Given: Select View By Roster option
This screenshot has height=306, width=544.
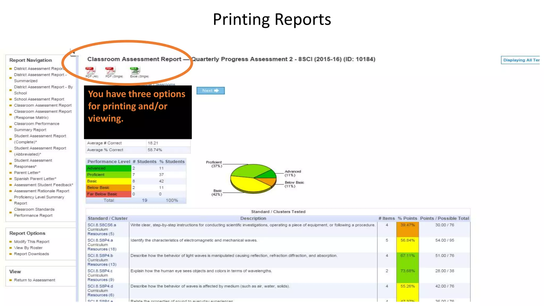Looking at the screenshot, I should pyautogui.click(x=28, y=248).
